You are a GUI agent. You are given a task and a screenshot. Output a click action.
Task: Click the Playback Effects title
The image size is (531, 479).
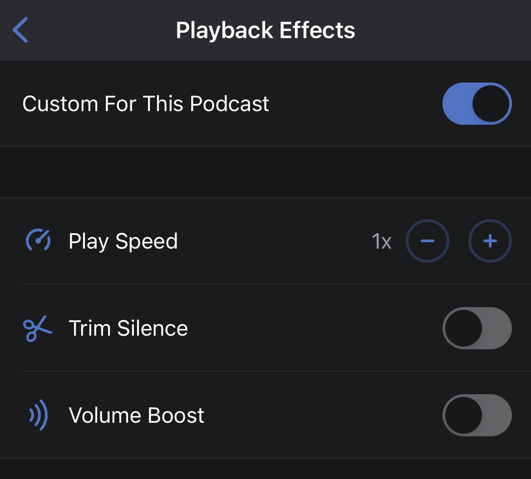(265, 30)
